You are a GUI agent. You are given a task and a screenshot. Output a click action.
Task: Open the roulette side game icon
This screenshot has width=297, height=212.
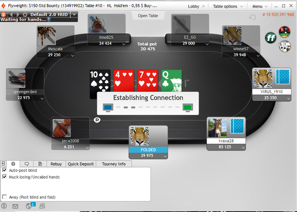285,32
